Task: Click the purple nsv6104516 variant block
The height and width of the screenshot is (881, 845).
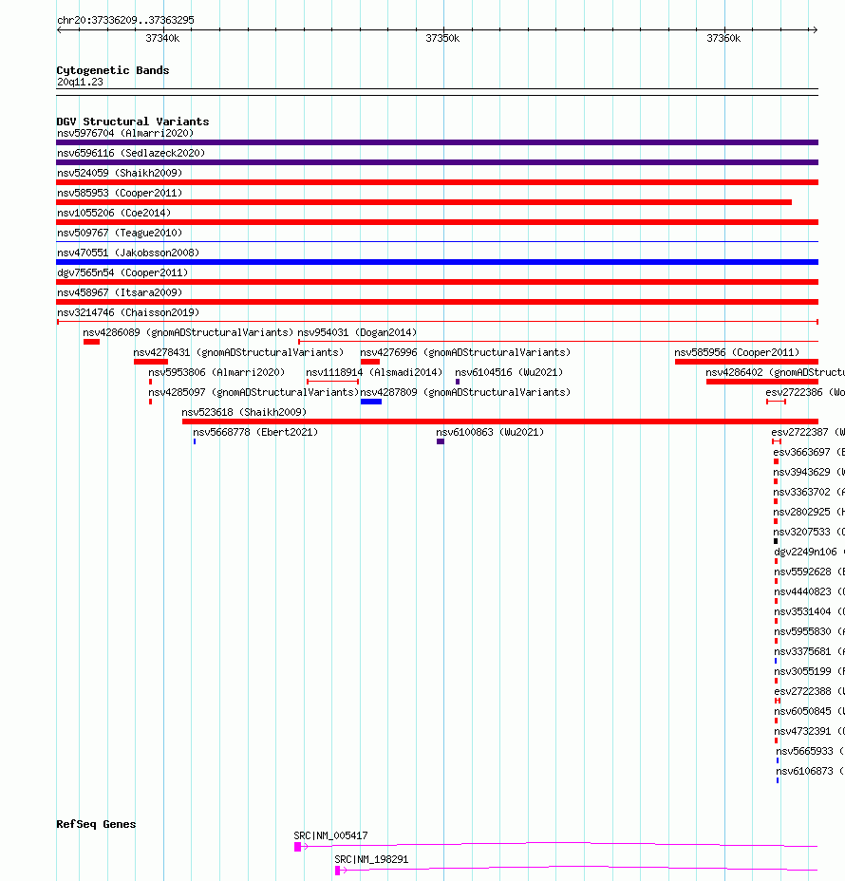Action: (x=458, y=382)
